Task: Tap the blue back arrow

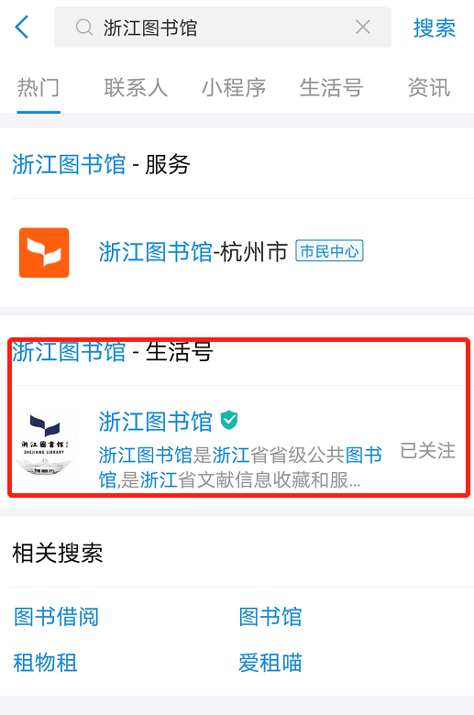Action: [22, 27]
